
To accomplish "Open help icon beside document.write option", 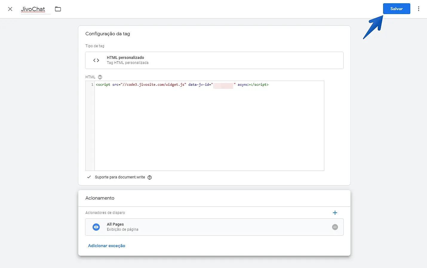I will (150, 177).
